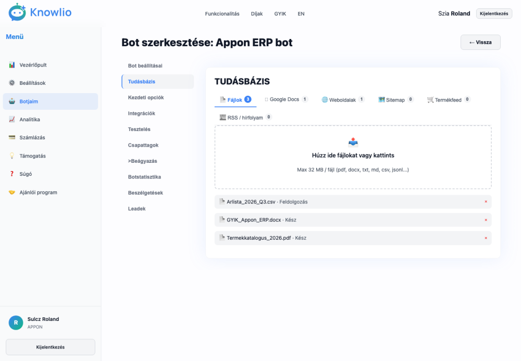Remove the Termekkatalogus_2026.pdf file

click(486, 238)
